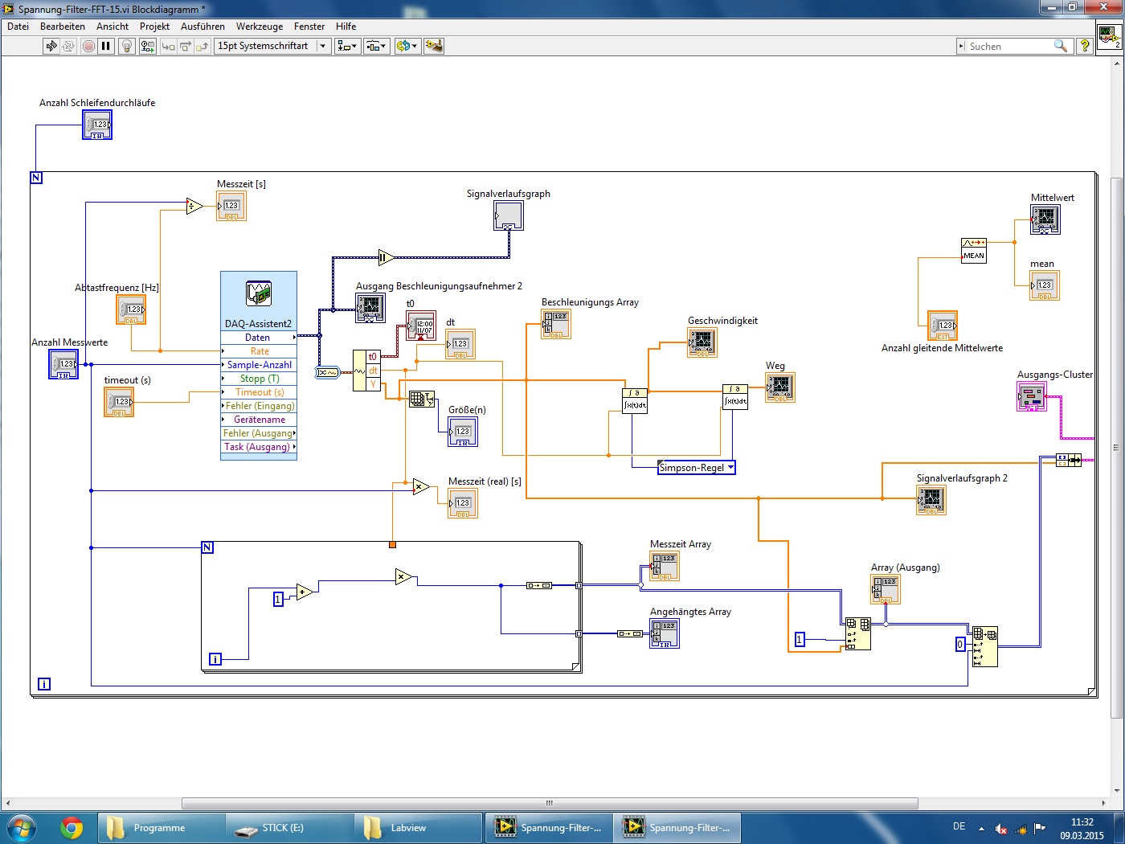This screenshot has width=1125, height=844.
Task: Click the Task (Ausgang) row of DAQ-Assistent2
Action: (259, 447)
